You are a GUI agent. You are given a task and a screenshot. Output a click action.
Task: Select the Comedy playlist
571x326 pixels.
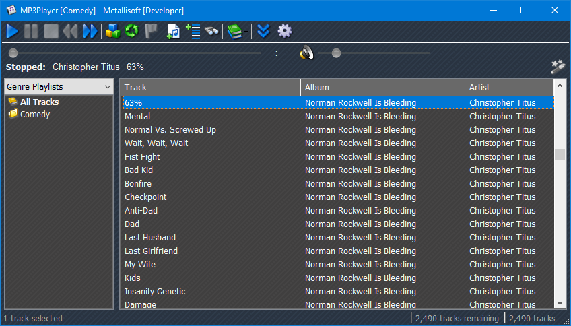pos(35,115)
